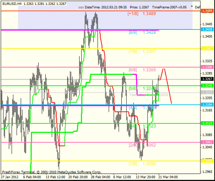Select the 21 Mar 04:00 time label

coord(168,177)
